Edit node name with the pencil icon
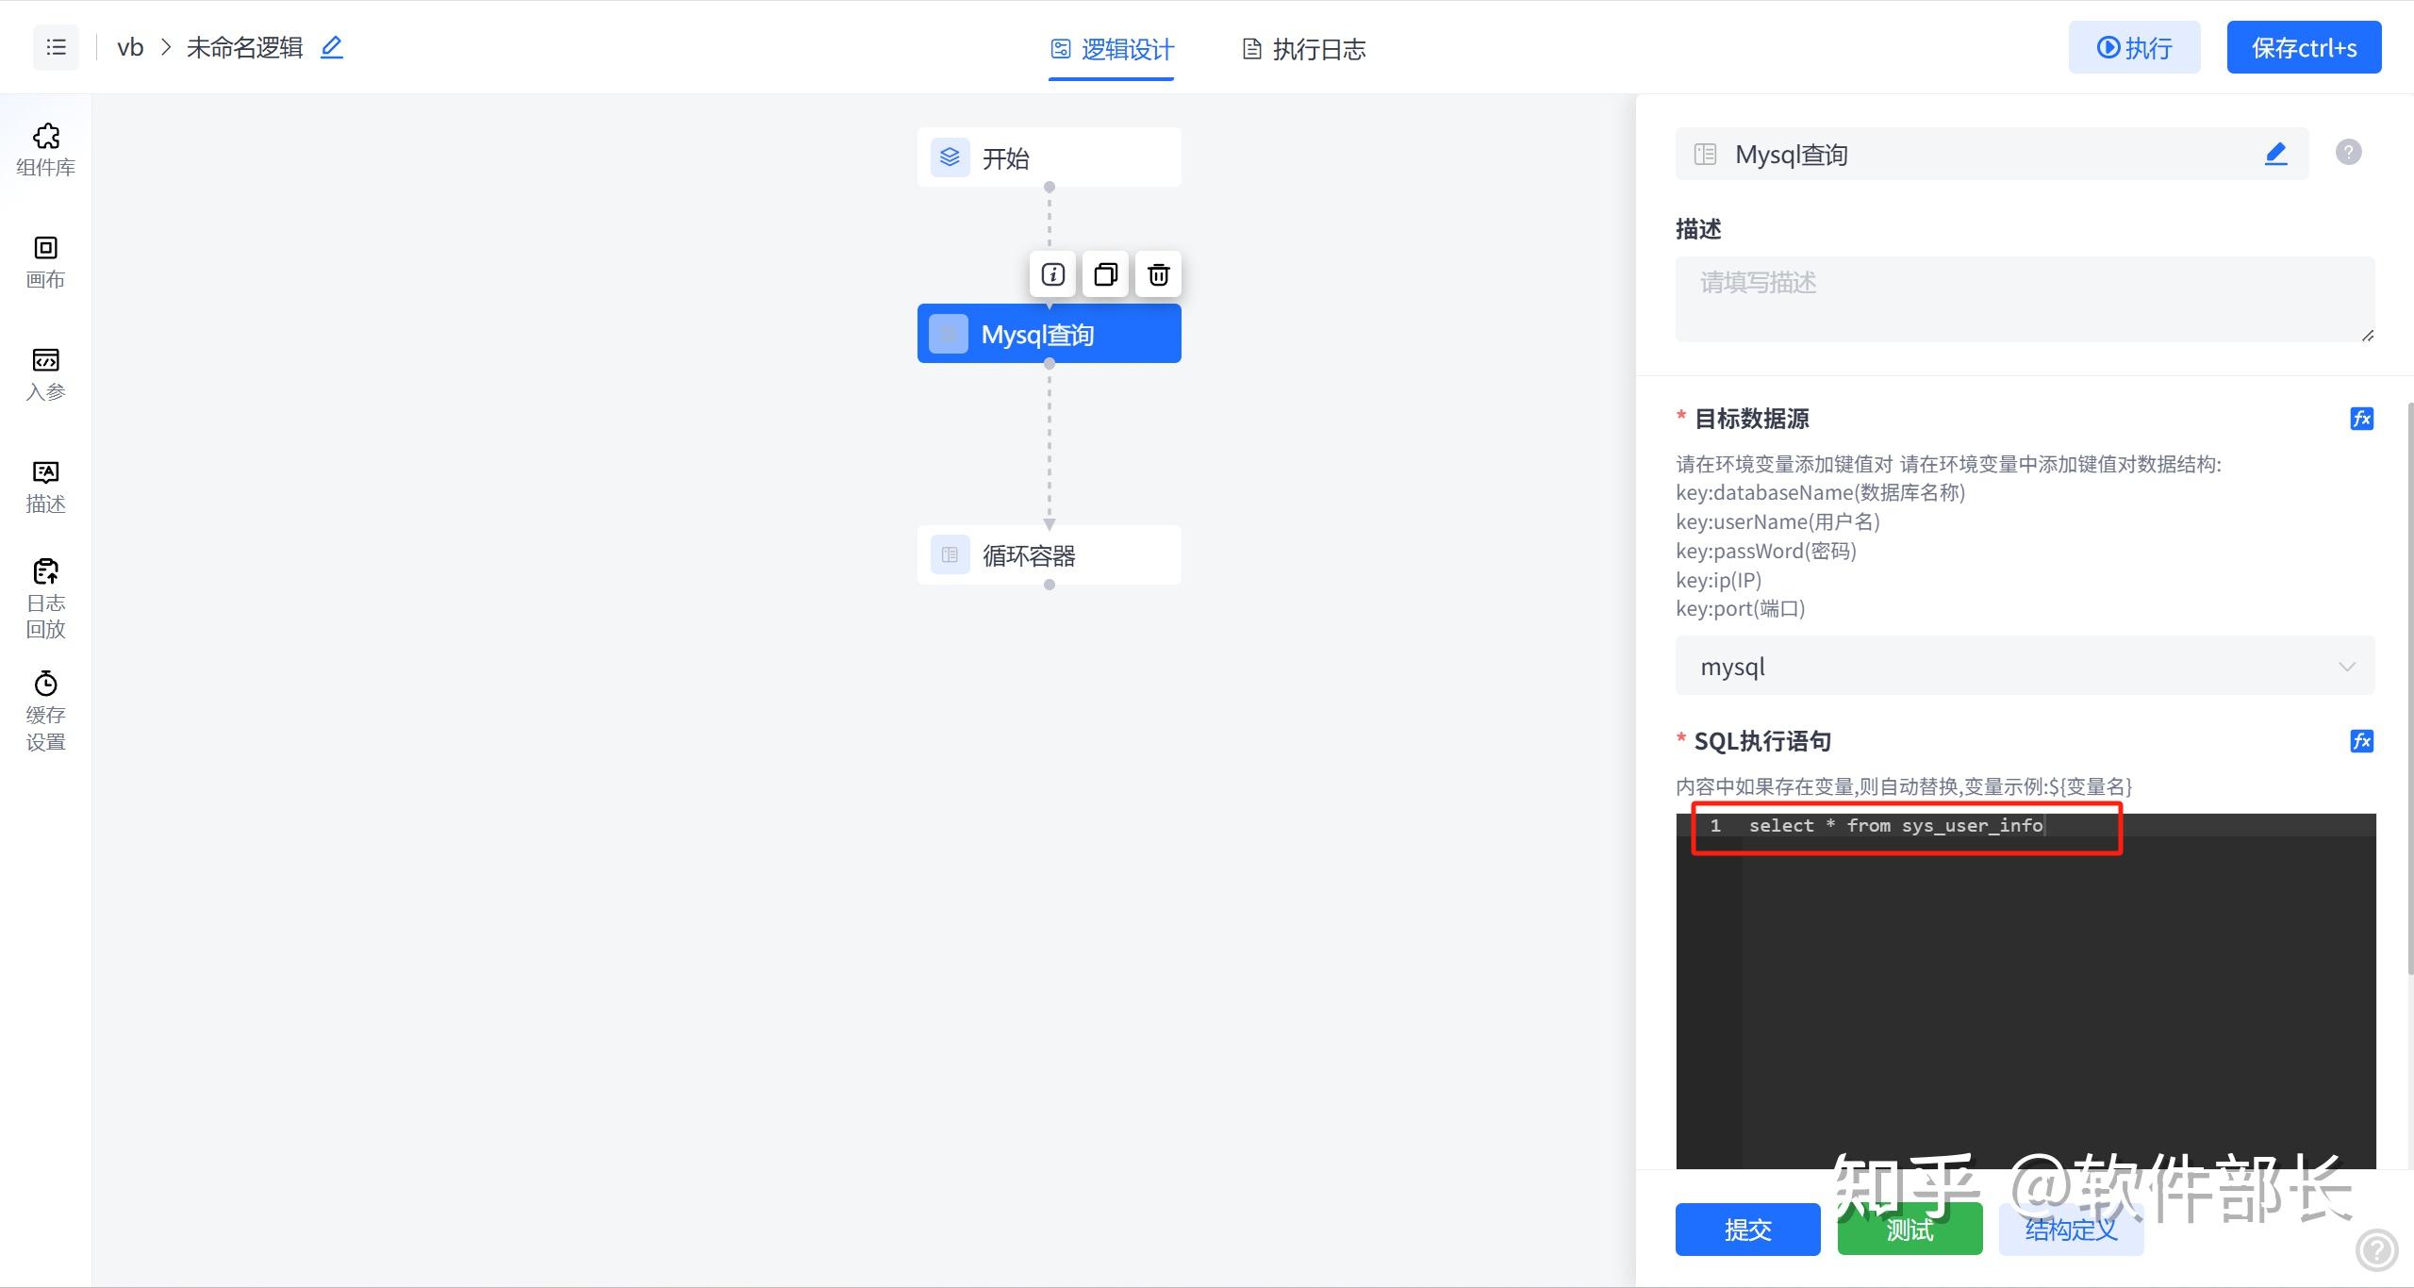The height and width of the screenshot is (1288, 2414). (2275, 153)
